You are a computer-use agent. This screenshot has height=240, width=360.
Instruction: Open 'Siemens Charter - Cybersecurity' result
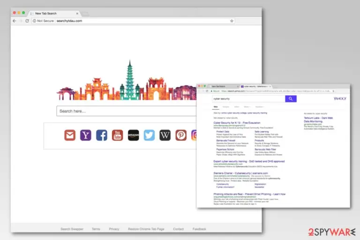tap(240, 173)
